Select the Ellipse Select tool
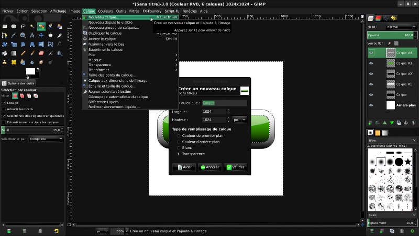Screen dimensions: 419x236 click(x=14, y=26)
